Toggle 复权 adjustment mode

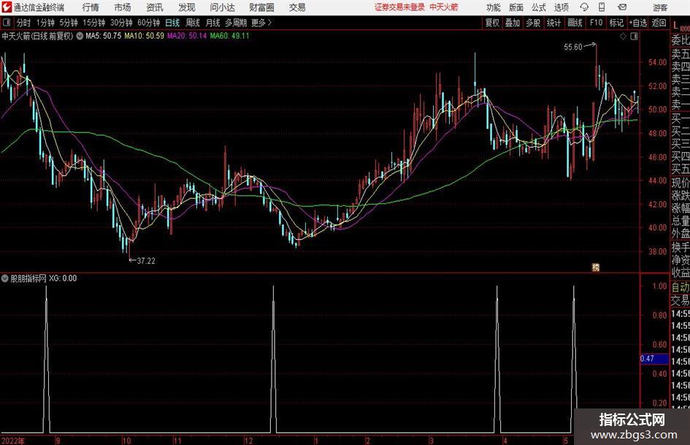[x=492, y=23]
